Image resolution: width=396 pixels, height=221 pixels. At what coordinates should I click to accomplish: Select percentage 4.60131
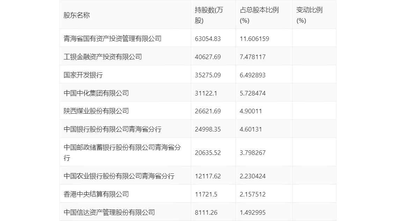tap(251, 129)
